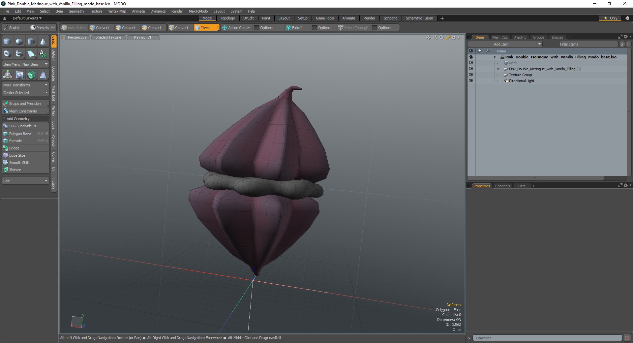Collapse the Add Geometry section

pos(4,119)
